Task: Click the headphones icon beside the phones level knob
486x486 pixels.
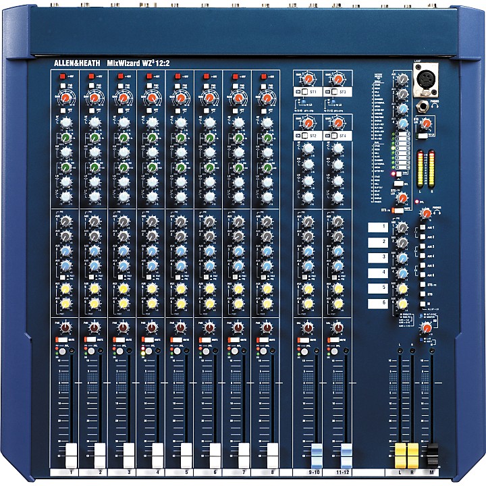Action: point(437,213)
